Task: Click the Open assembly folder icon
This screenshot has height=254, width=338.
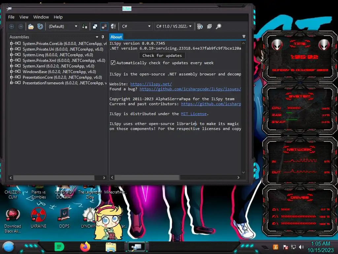Action: tap(31, 26)
